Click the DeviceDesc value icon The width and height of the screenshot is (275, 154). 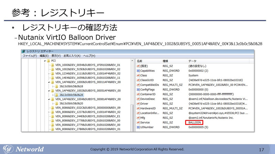pos(138,99)
